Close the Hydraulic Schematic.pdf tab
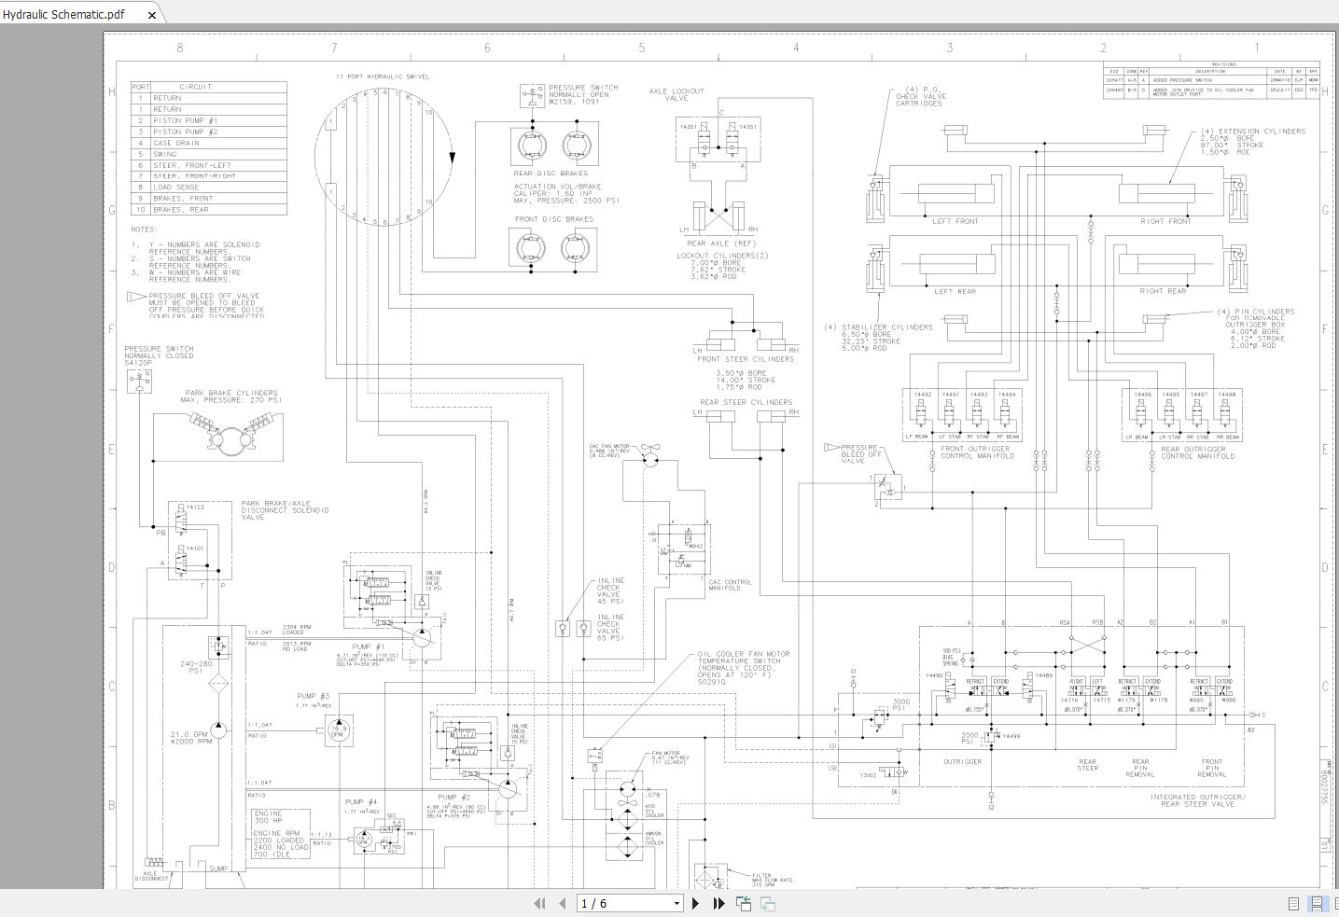The height and width of the screenshot is (917, 1339). (152, 15)
